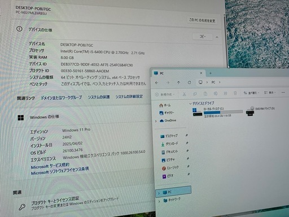Click the コピー button for device specs
289x217 pixels.
point(203,36)
